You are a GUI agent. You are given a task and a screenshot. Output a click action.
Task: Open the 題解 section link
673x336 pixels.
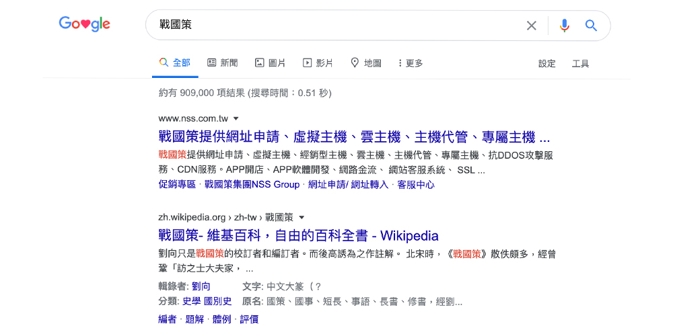point(194,319)
